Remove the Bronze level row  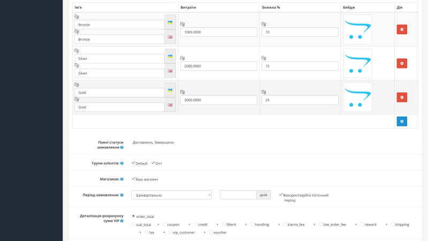tap(402, 29)
